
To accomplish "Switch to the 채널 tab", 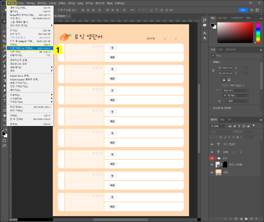I will click(223, 119).
